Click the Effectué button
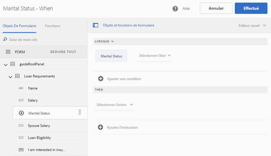 click(x=251, y=8)
